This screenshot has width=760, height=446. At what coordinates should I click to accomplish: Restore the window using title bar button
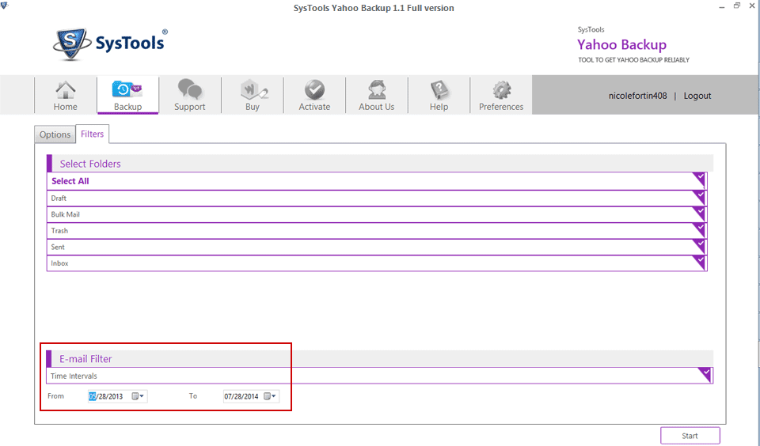click(x=737, y=6)
